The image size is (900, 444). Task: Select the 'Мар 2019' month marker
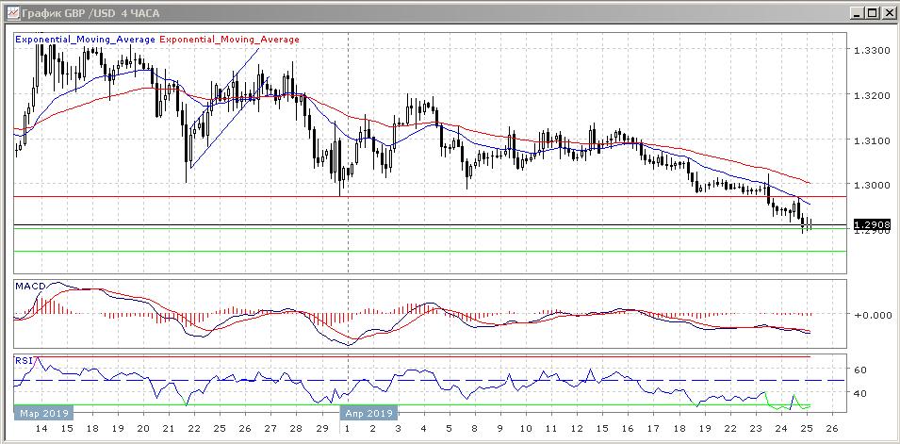point(41,413)
